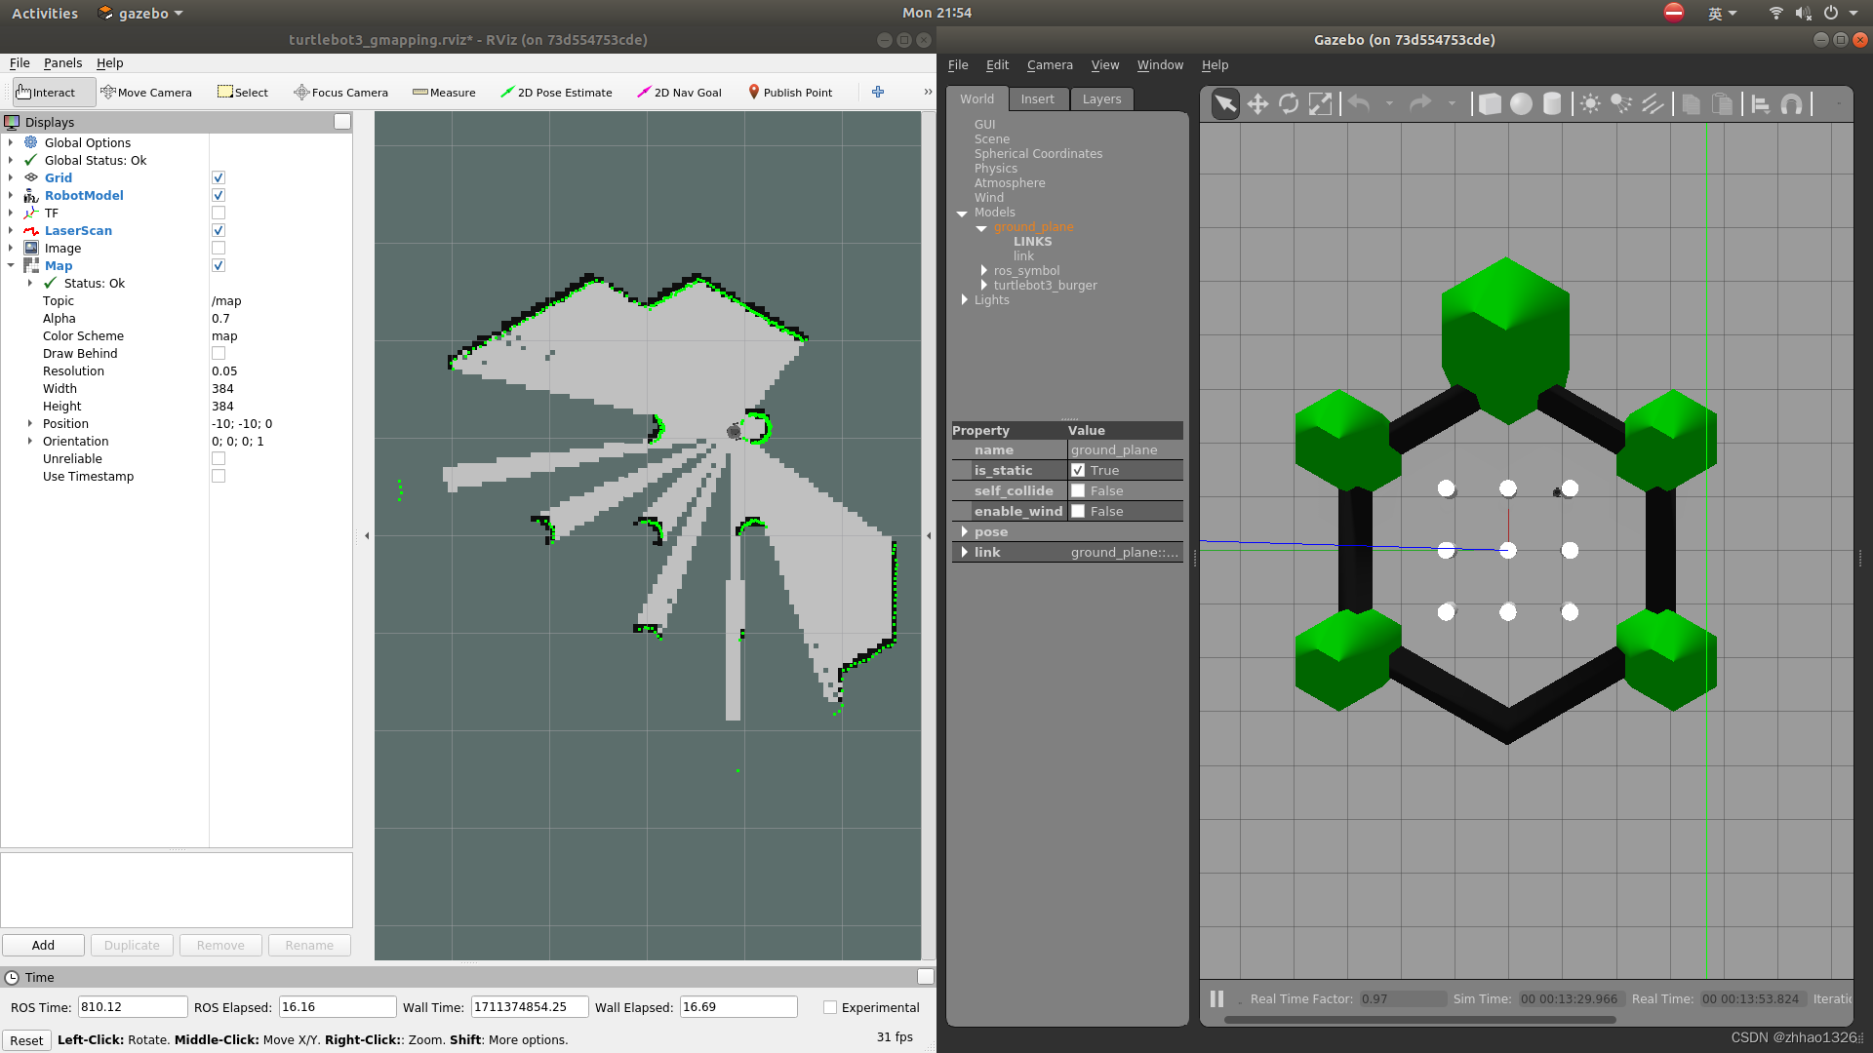The height and width of the screenshot is (1053, 1873).
Task: Click the Reset button in RViz
Action: (x=26, y=1040)
